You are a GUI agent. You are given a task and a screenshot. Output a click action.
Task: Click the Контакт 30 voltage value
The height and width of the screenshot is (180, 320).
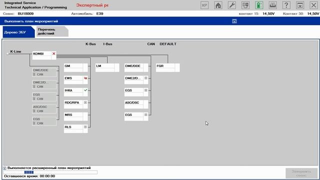point(313,13)
